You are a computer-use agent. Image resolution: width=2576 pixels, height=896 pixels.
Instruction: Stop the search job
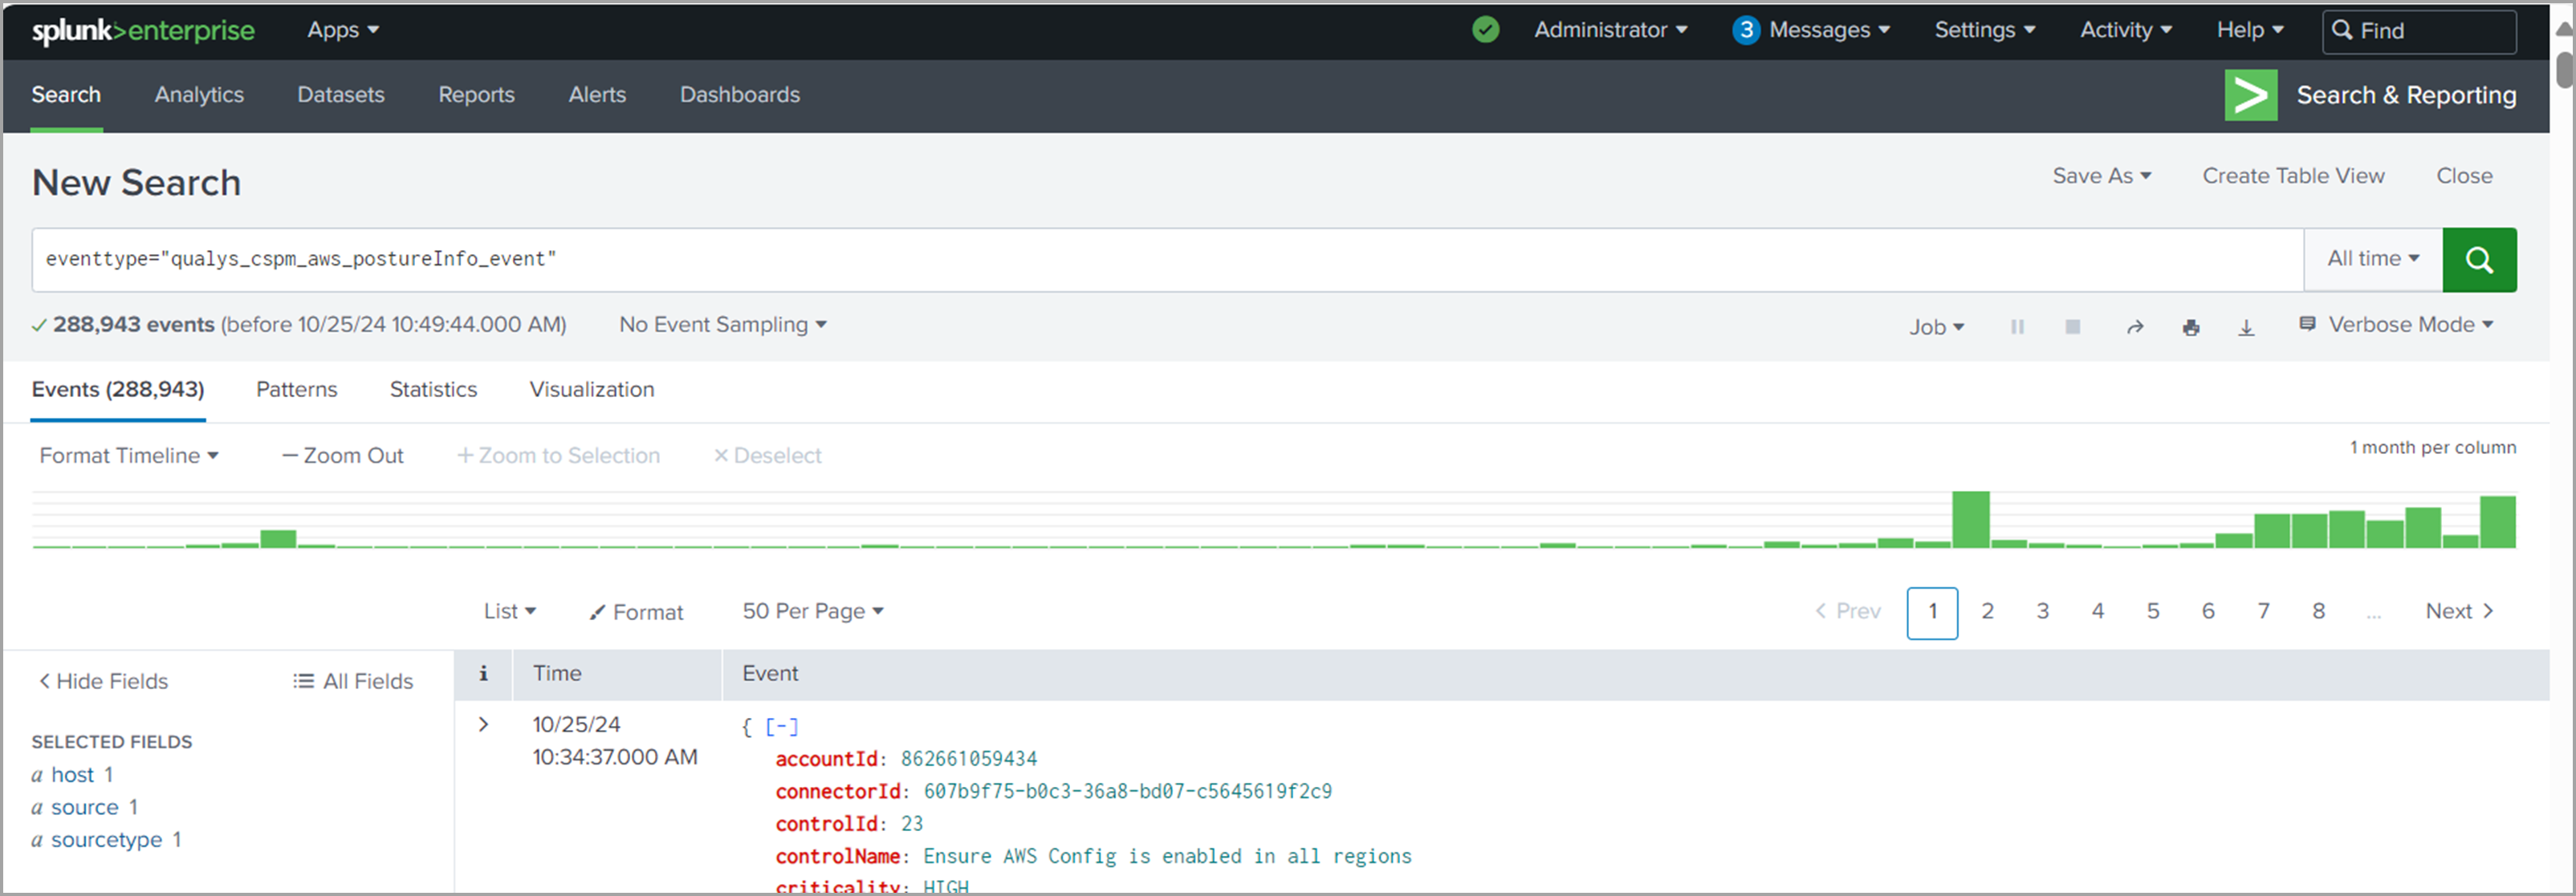(2073, 326)
